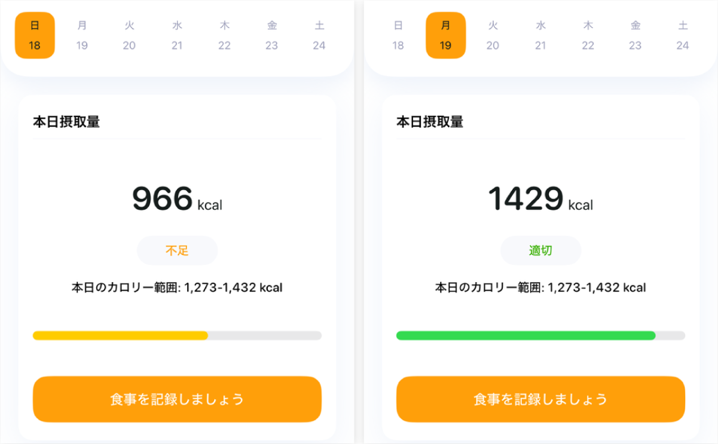Go to Saturday 24 in right calendar
Screen dimensions: 718x444
point(683,35)
